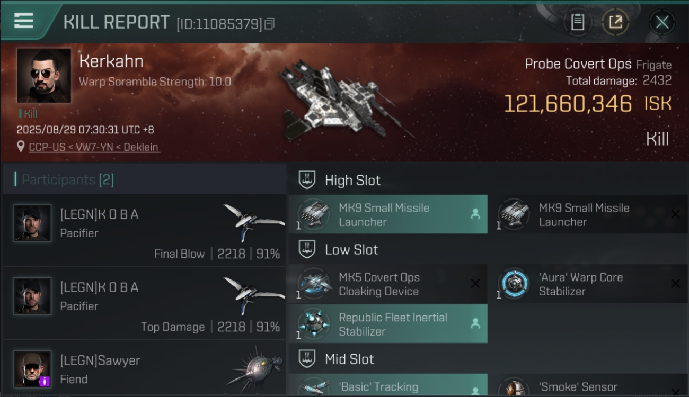Click Kerkahn's pilot portrait

pos(44,75)
